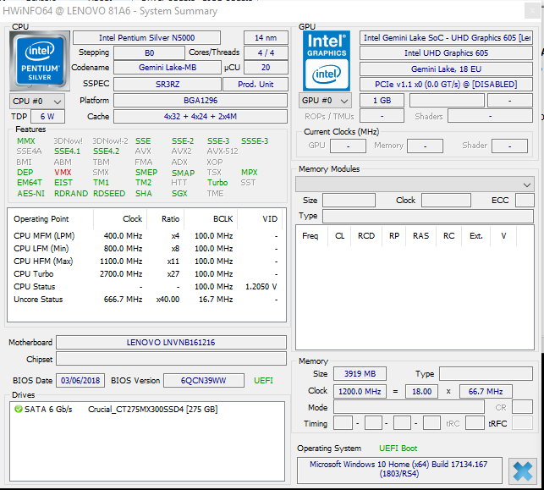Click the CPU Turbo 2700.0 MHz row
544x490 pixels.
pyautogui.click(x=146, y=274)
